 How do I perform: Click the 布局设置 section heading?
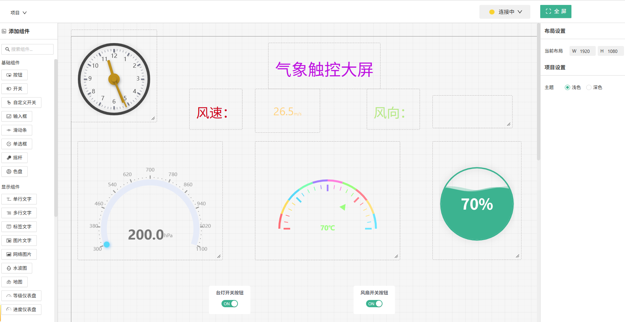pos(555,31)
